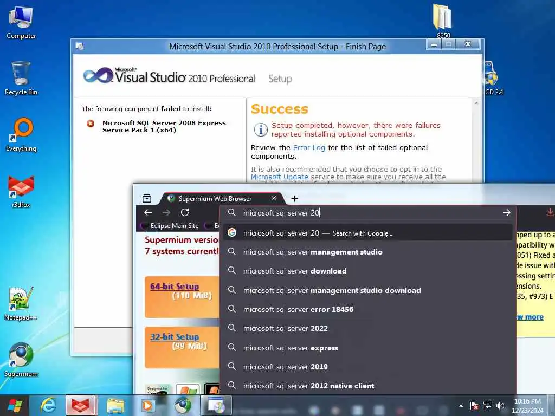The height and width of the screenshot is (416, 555).
Task: Select suggestion 'microsoft sql server error 18456'
Action: point(368,309)
